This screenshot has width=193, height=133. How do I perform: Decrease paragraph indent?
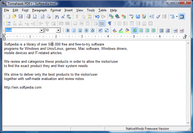(175, 30)
